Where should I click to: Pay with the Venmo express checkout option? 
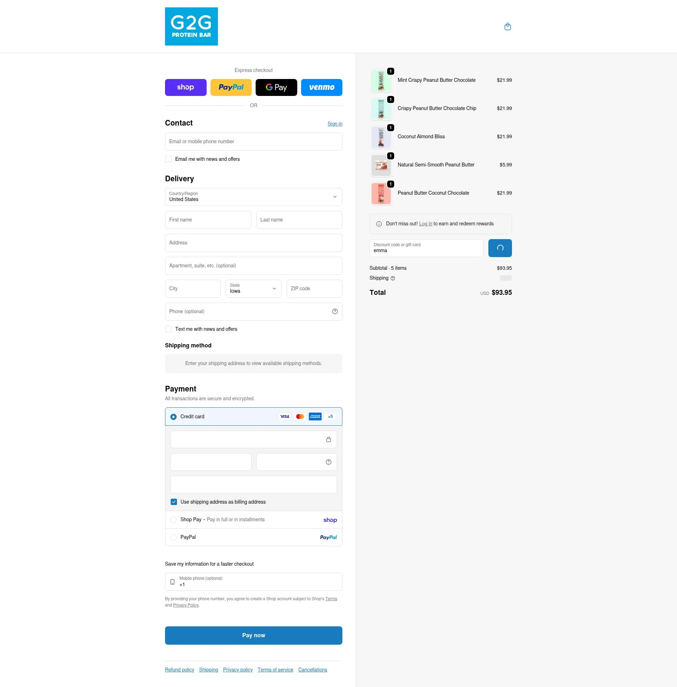[321, 87]
